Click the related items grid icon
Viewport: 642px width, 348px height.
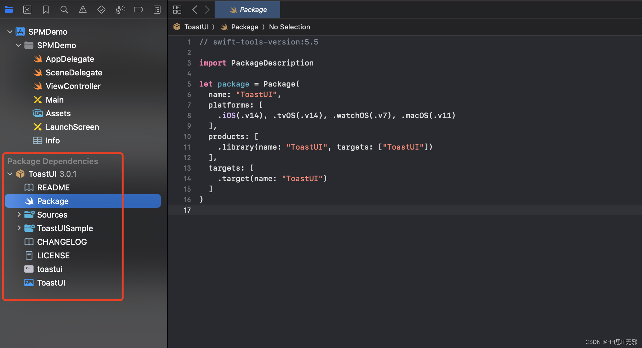pos(177,10)
